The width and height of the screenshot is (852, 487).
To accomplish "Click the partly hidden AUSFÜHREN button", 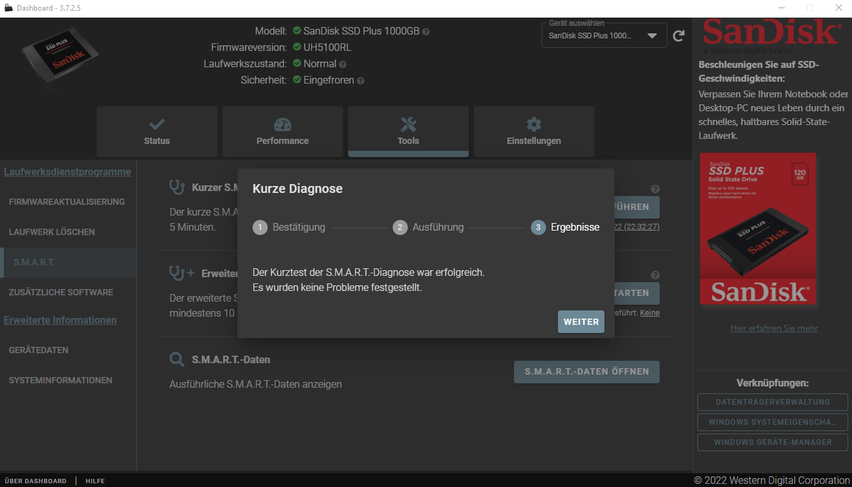I will tap(636, 207).
